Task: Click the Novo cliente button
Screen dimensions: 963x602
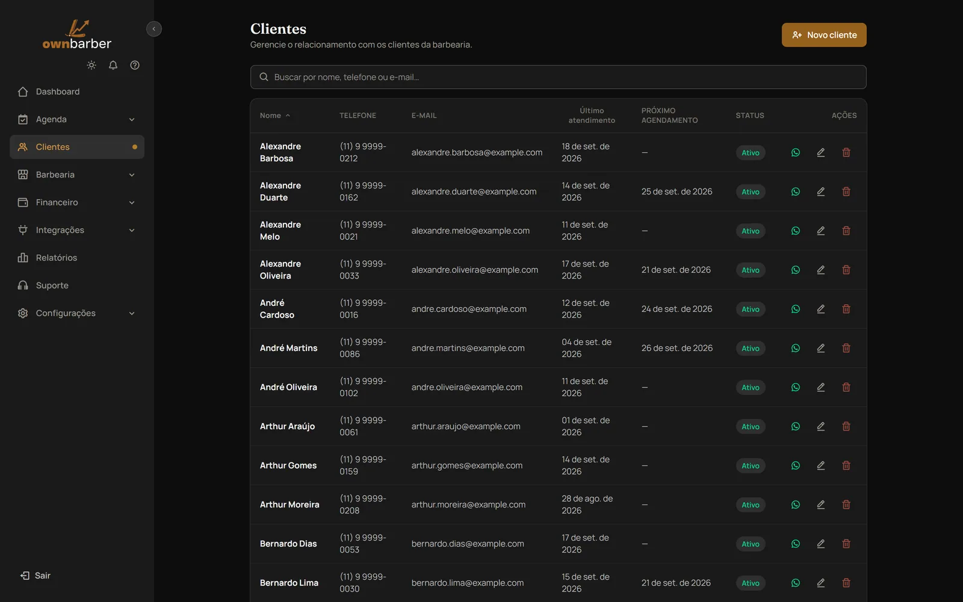Action: (x=824, y=35)
